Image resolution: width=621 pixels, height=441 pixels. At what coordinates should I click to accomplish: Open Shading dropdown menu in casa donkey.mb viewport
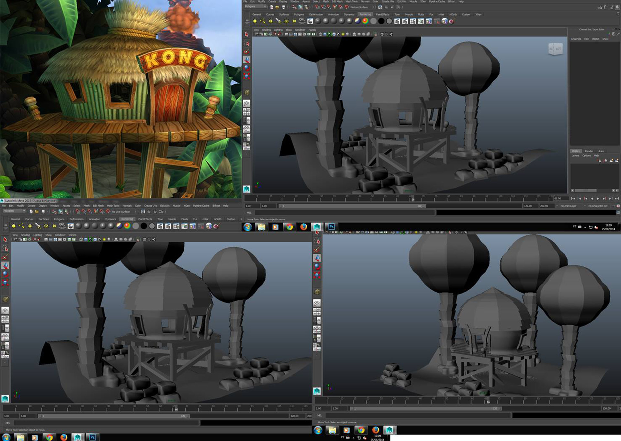coord(25,235)
